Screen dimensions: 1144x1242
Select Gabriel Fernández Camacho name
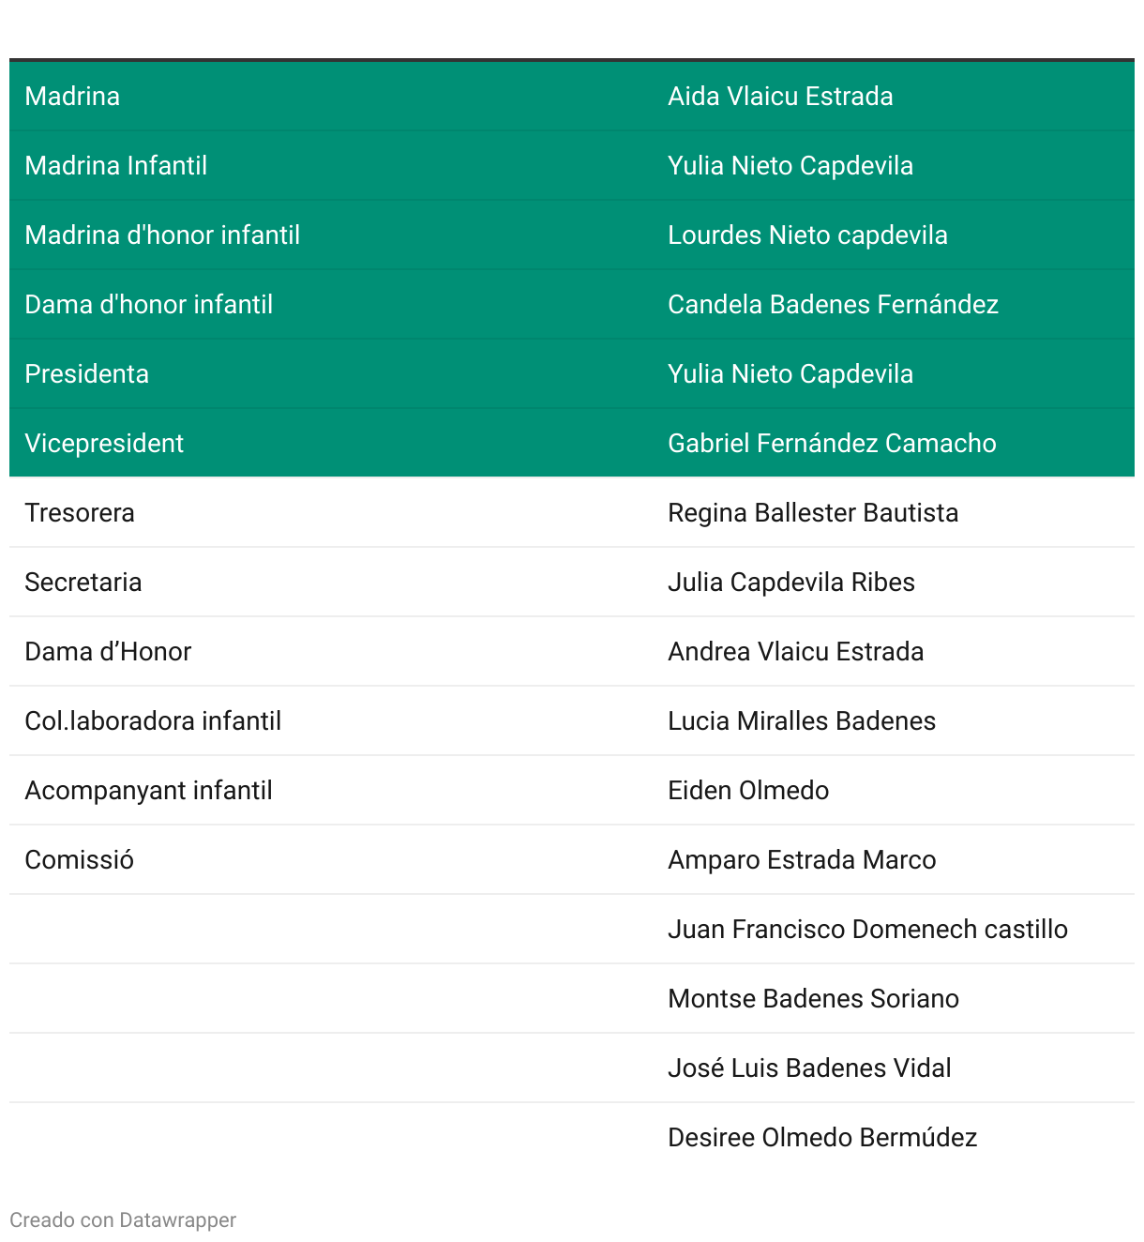click(831, 444)
